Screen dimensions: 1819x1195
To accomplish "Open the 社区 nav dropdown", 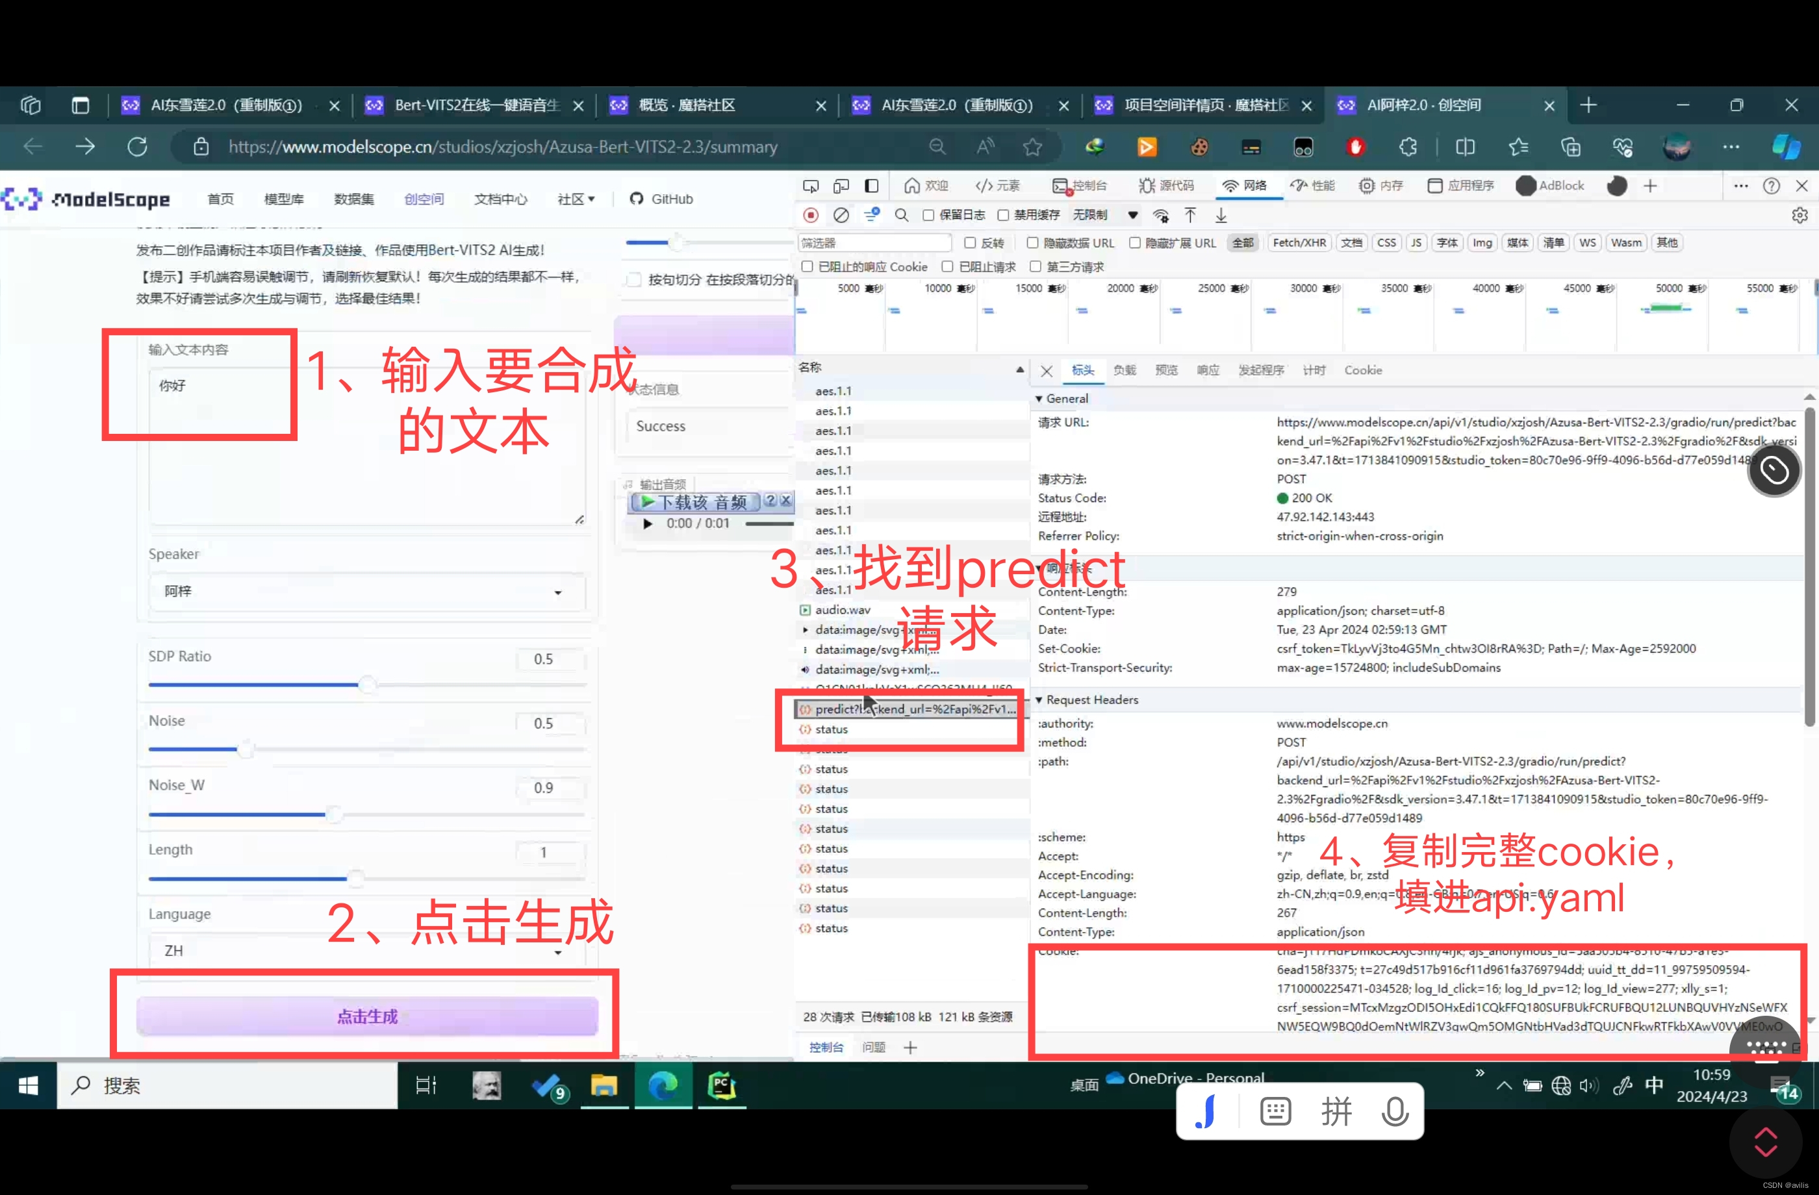I will (576, 199).
